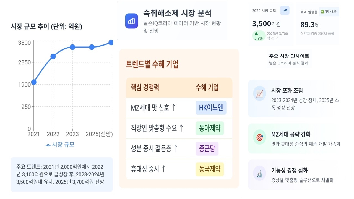Click the 시장 규모 legend marker under chart
Screen dimensions: 354x199
[48, 145]
